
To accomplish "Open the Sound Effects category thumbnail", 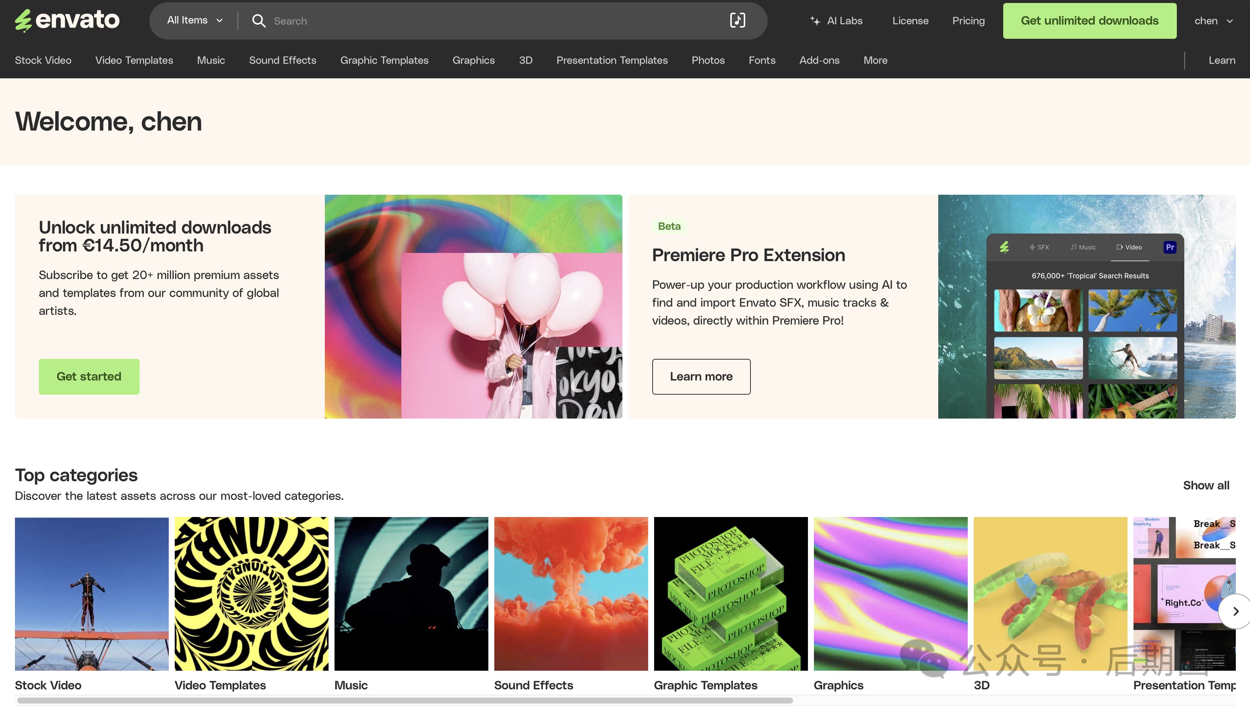I will (571, 594).
